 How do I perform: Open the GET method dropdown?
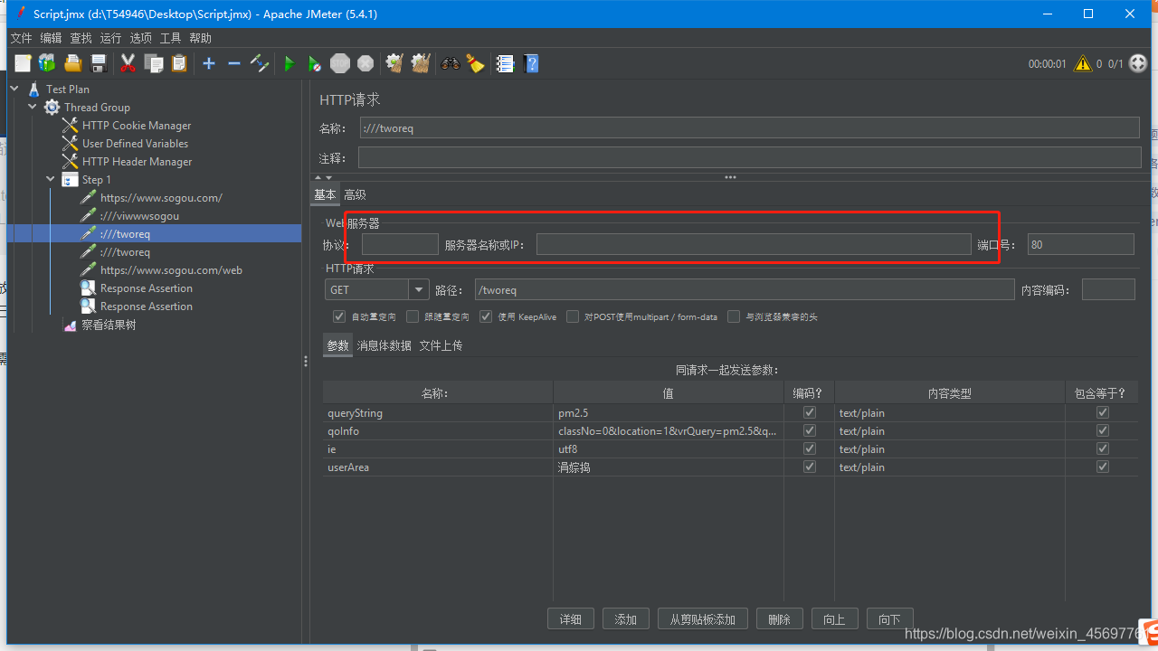coord(419,289)
